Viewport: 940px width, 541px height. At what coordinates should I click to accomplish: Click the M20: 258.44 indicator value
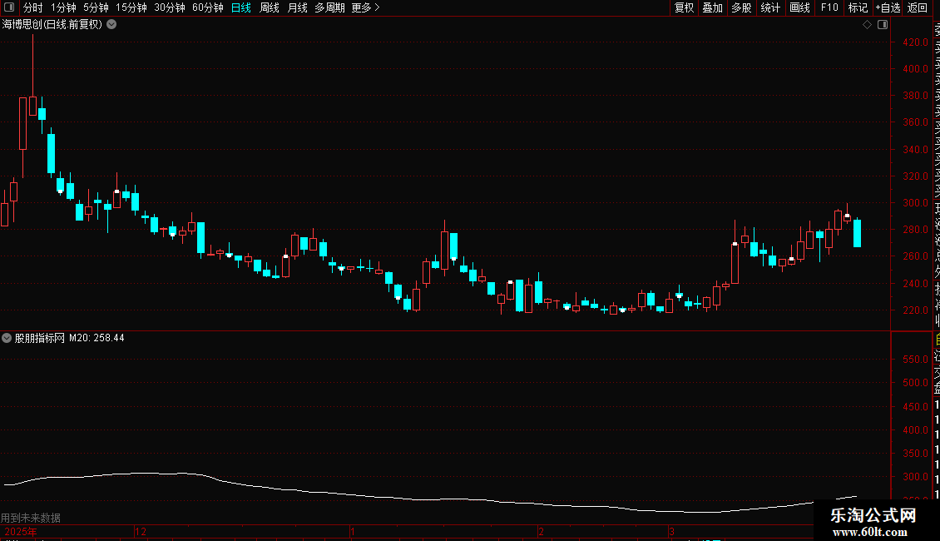96,338
